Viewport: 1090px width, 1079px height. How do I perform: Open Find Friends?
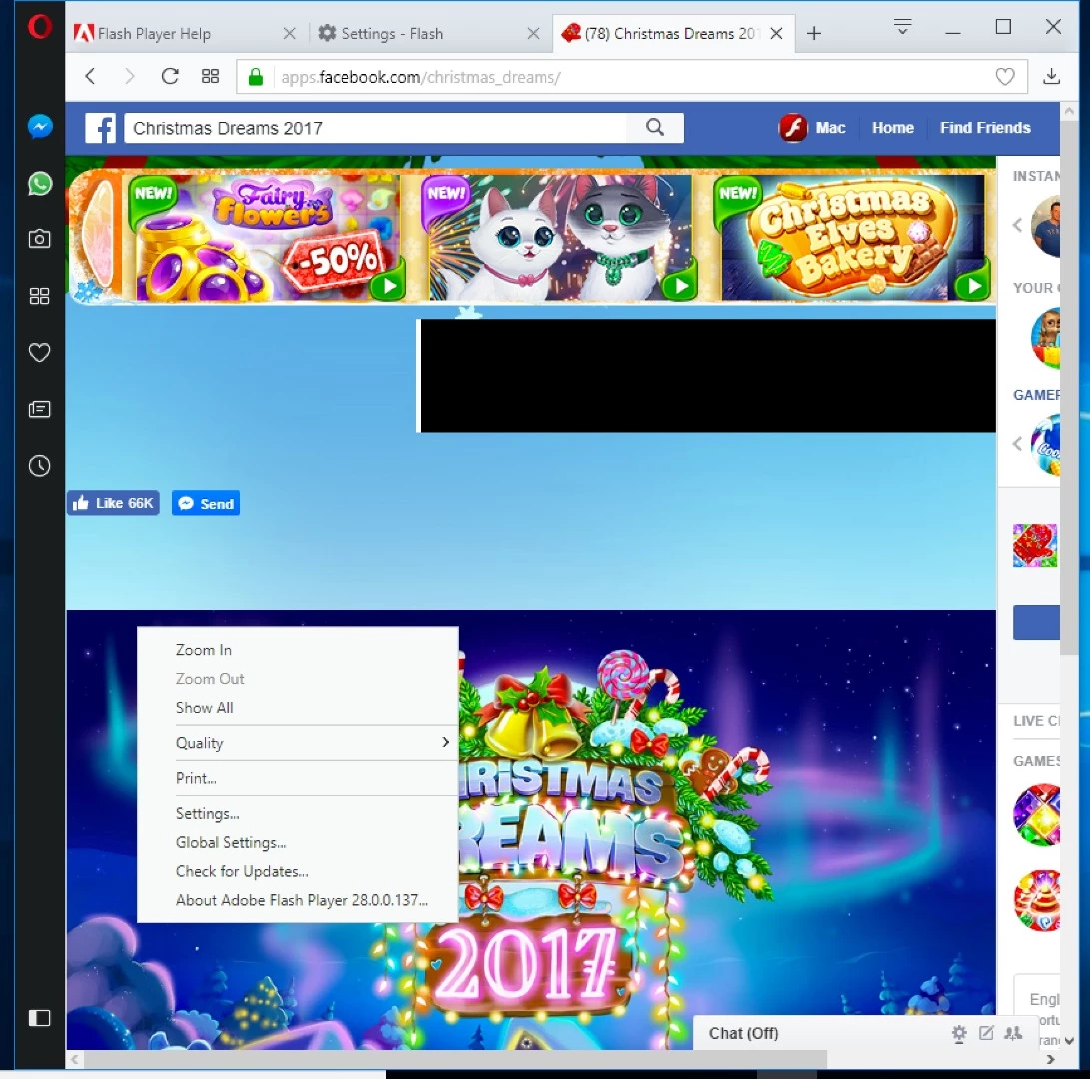pos(985,128)
